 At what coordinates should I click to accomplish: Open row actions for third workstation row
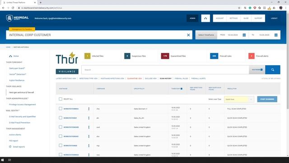pos(89,127)
